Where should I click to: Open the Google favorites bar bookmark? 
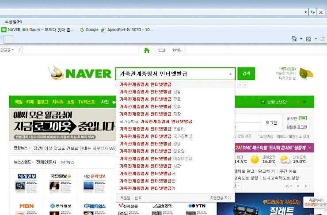click(89, 30)
